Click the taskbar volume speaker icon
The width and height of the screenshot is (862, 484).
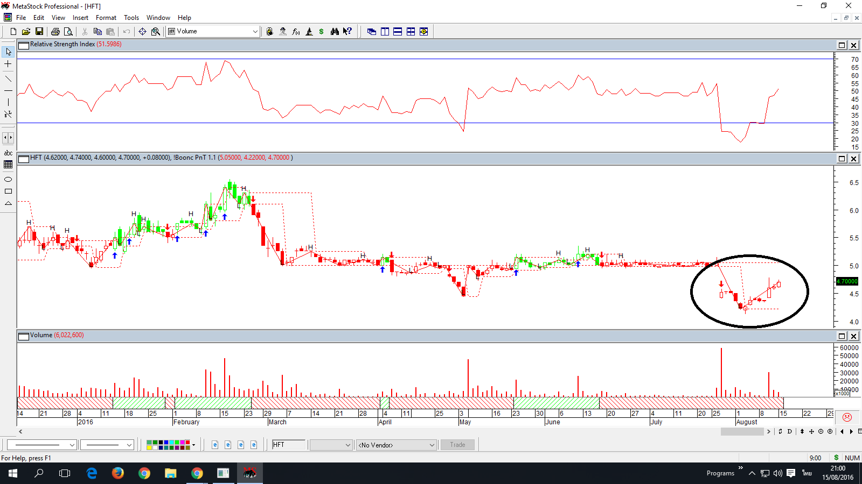tap(777, 473)
